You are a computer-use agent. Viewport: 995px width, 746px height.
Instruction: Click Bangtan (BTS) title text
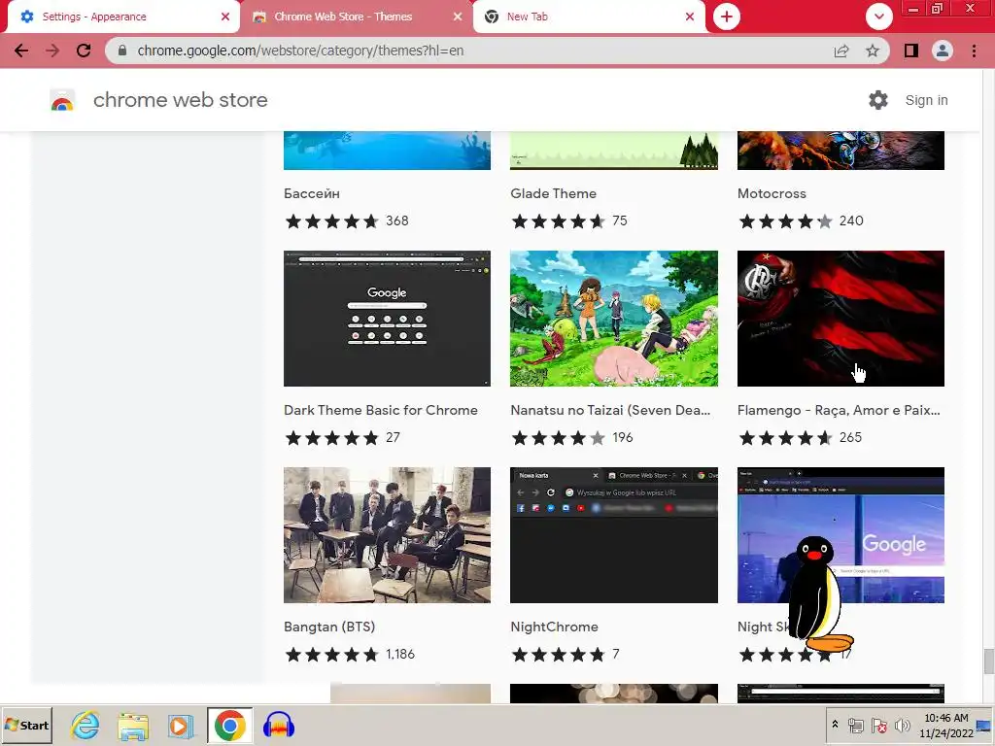click(329, 627)
